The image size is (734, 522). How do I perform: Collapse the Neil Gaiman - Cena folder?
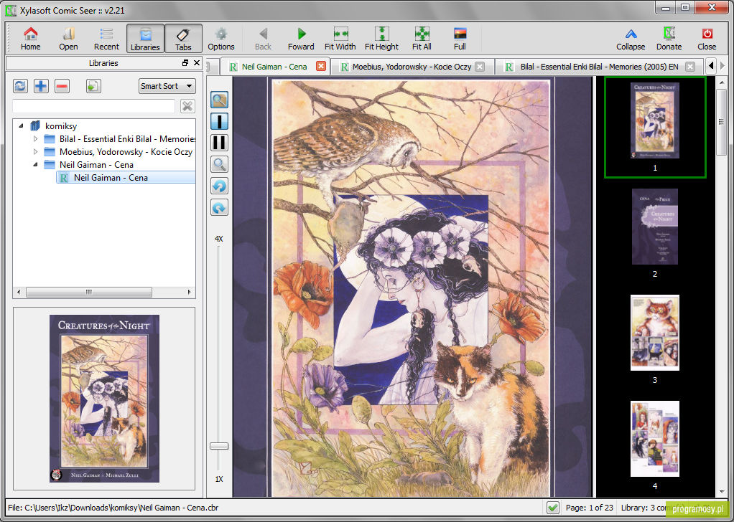click(x=35, y=165)
